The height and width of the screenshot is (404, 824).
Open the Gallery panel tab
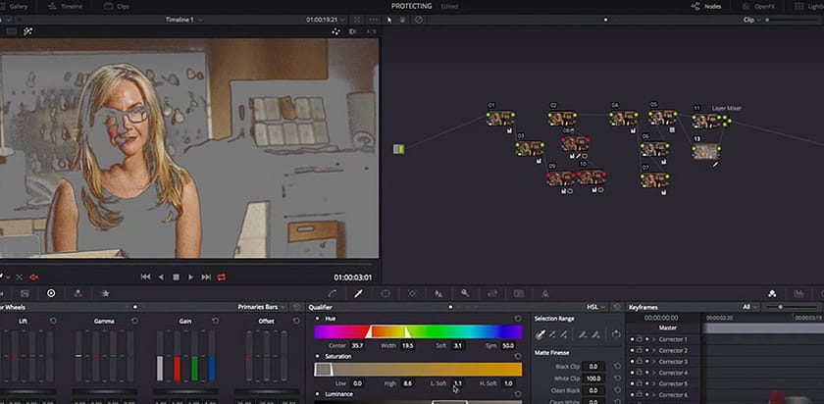click(14, 6)
